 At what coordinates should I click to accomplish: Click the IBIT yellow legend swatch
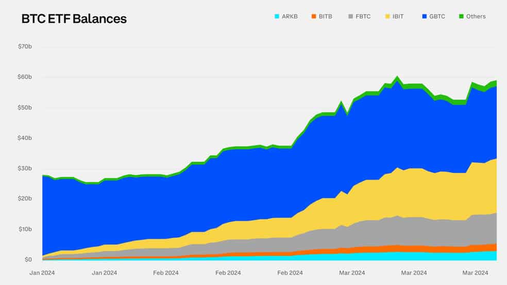[x=387, y=16]
